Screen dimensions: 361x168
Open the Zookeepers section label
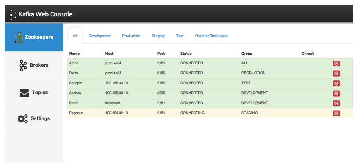pos(39,37)
